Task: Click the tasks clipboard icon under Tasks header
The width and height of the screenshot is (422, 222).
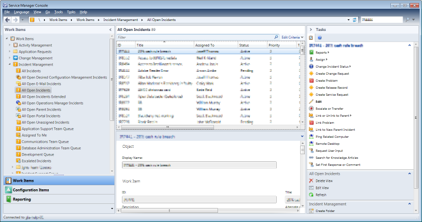Action: coord(311,38)
